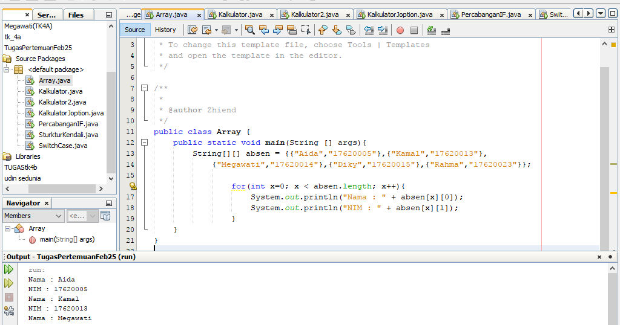Minimize the Projects panel group
Screen dimensions: 620x325
click(109, 15)
